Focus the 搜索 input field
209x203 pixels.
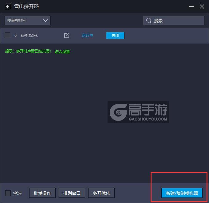click(174, 21)
